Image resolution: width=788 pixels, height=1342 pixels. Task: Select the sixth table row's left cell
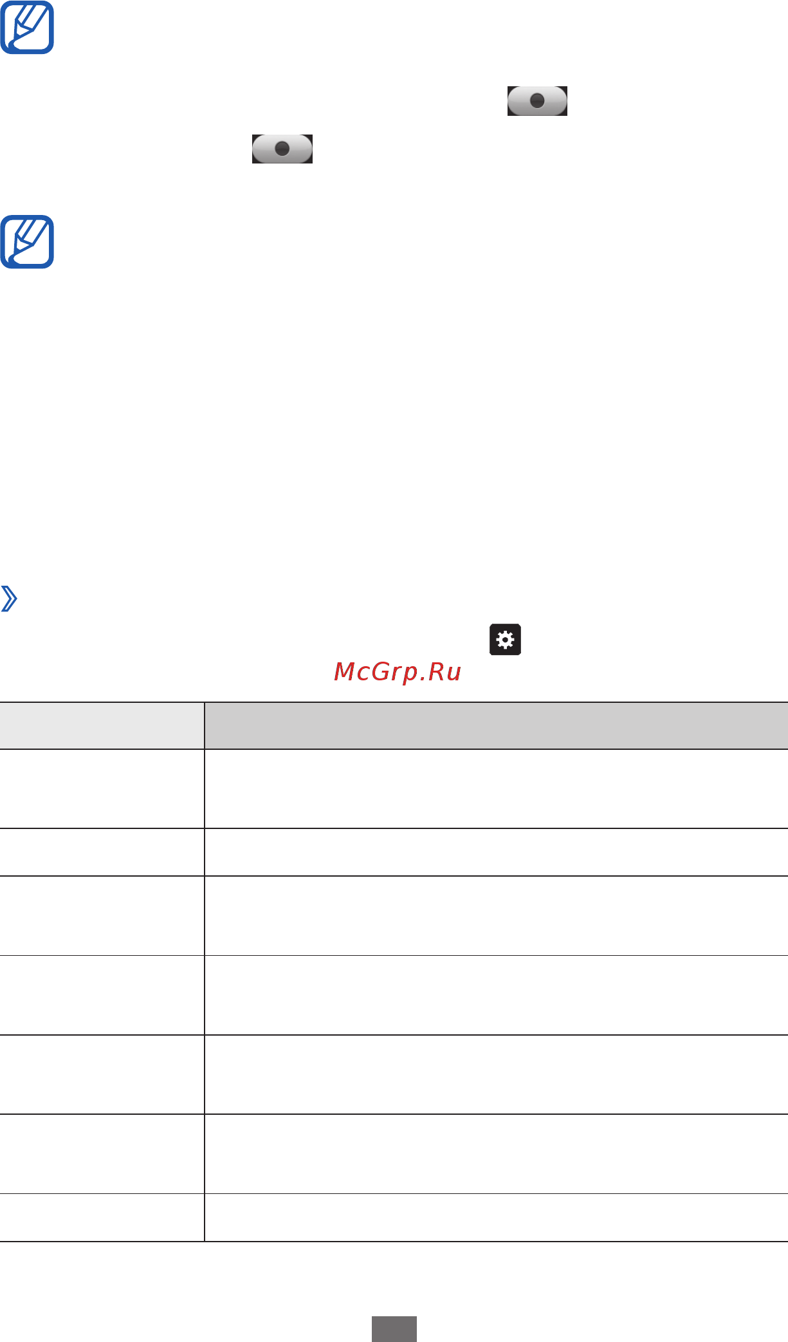(102, 1154)
